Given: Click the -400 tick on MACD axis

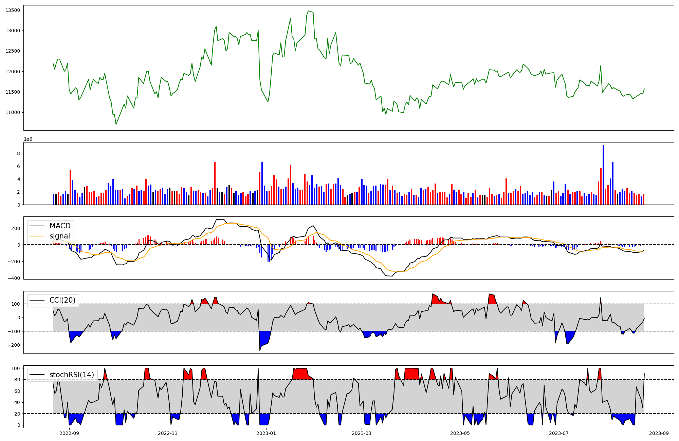Looking at the screenshot, I should (x=15, y=278).
